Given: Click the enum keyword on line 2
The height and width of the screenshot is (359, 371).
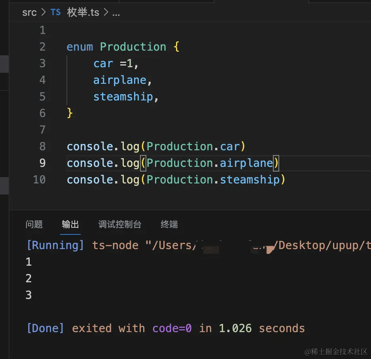Looking at the screenshot, I should [x=80, y=47].
